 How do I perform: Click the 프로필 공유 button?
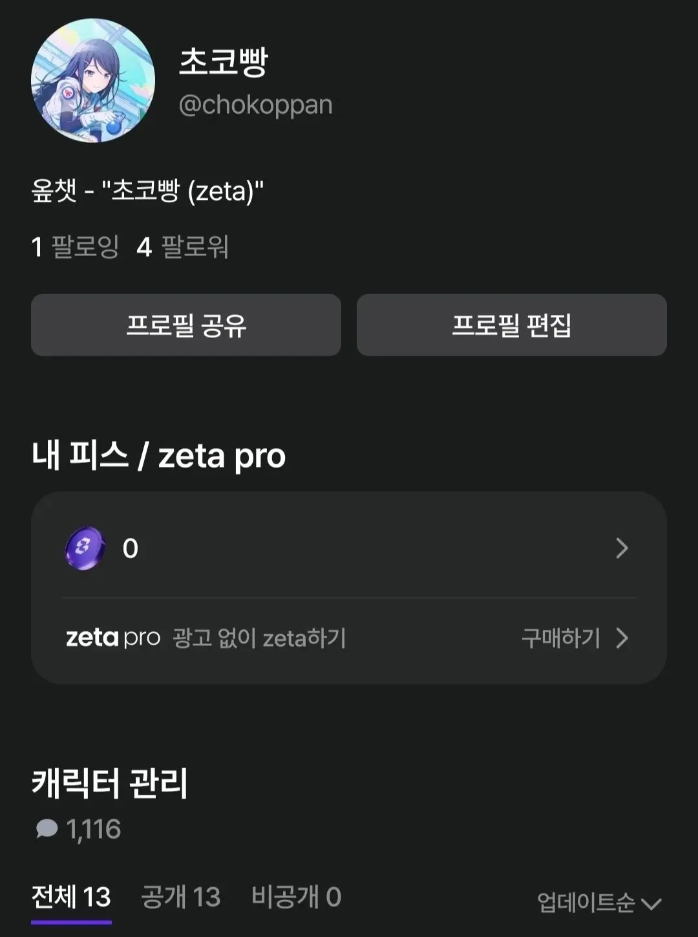(186, 325)
